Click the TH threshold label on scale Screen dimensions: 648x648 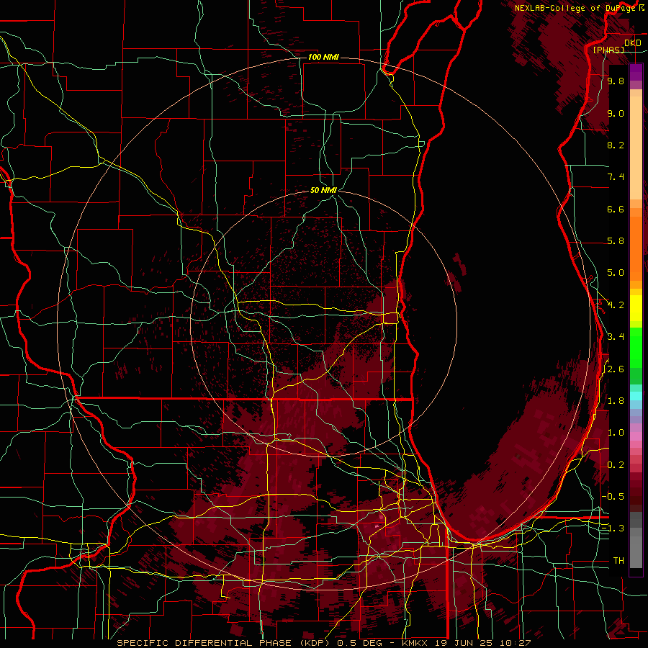coord(618,561)
